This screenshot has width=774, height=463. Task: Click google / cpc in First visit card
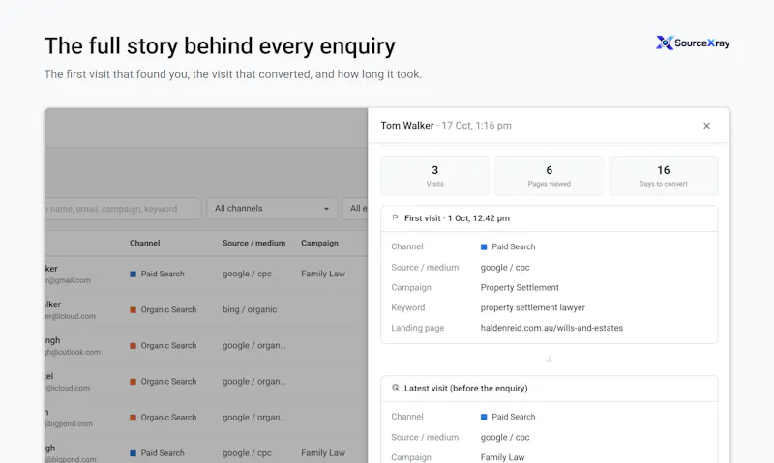click(505, 267)
